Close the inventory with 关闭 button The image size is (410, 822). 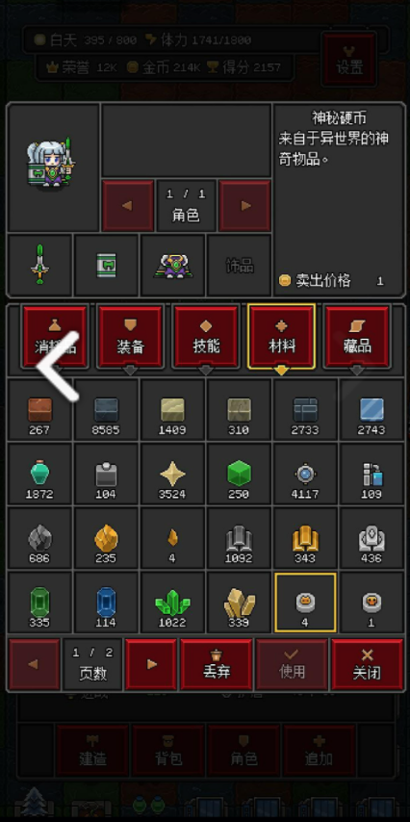(x=367, y=664)
